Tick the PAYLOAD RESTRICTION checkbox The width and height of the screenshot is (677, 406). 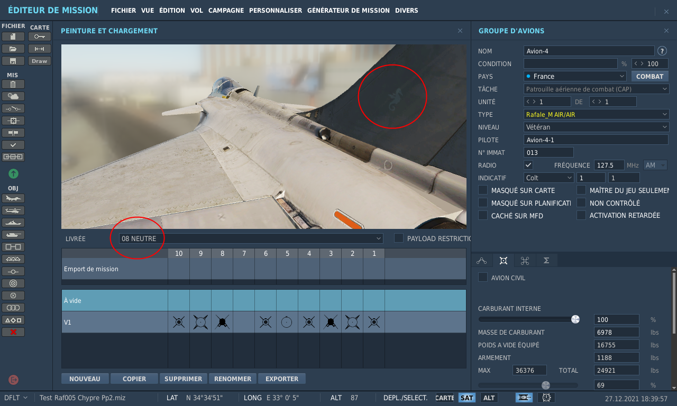[x=398, y=238]
